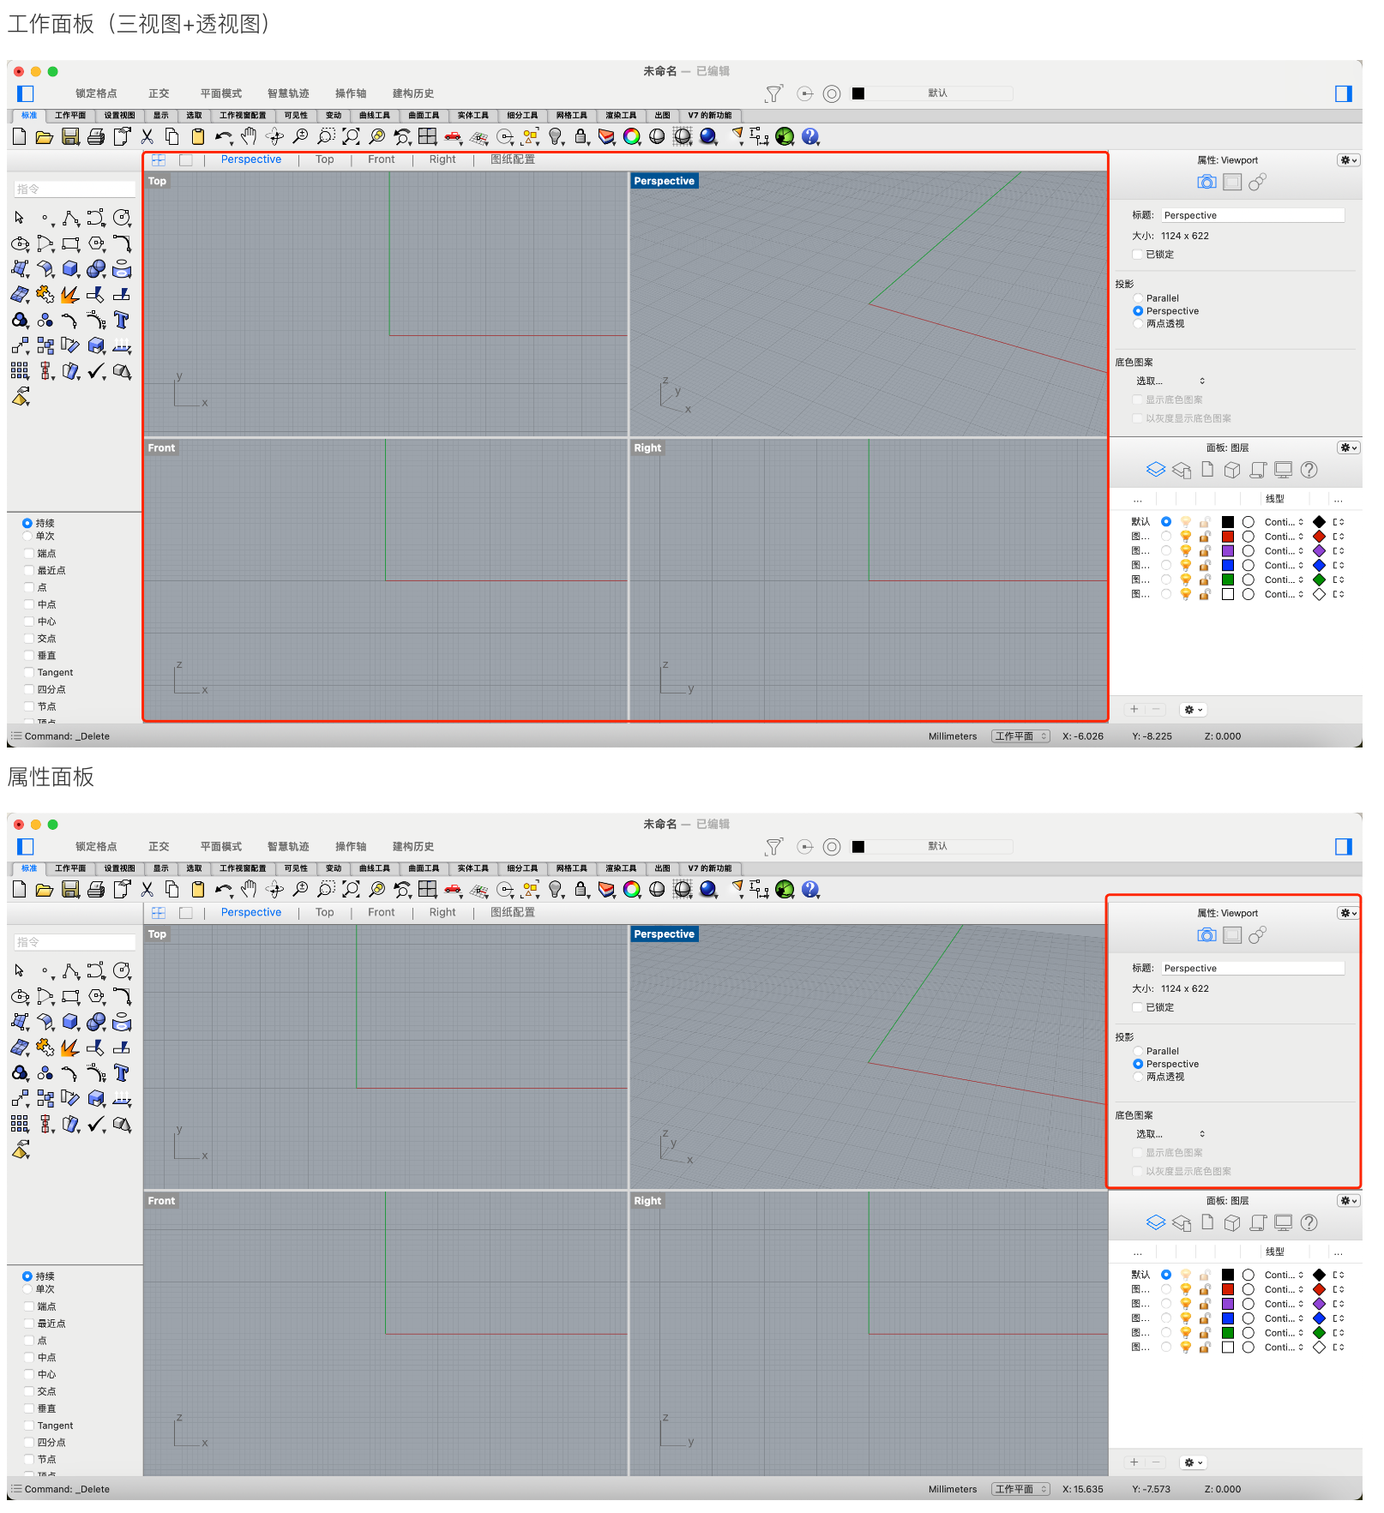Click purple layer color swatch in upper screenshot
Image resolution: width=1384 pixels, height=1513 pixels.
pyautogui.click(x=1228, y=551)
